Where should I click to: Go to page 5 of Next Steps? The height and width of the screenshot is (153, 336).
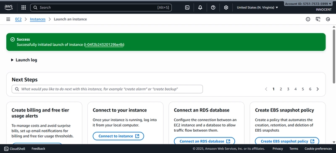point(303,89)
